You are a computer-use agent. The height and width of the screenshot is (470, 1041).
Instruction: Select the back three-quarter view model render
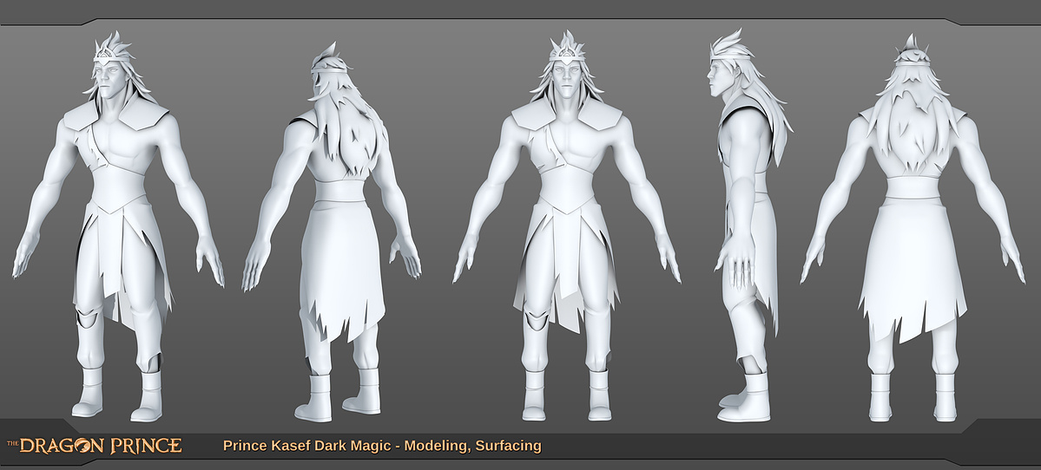click(x=332, y=232)
